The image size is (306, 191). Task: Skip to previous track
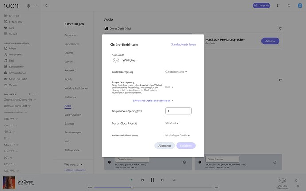pos(143,180)
